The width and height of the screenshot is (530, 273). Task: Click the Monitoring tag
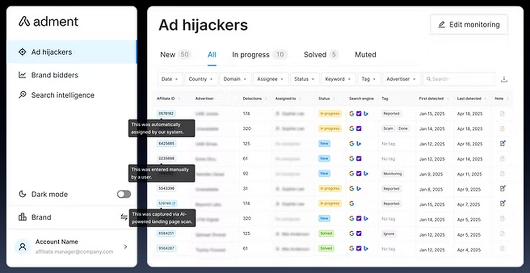click(x=393, y=173)
